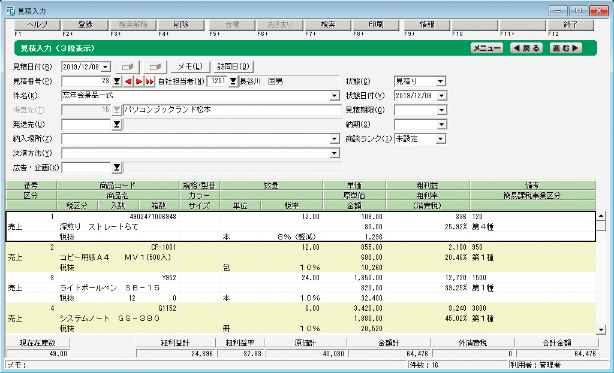
Task: Expand the 決済方法 dropdown
Action: [x=334, y=153]
